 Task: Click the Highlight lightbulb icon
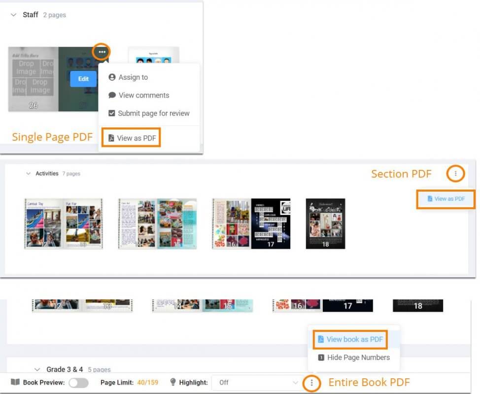(173, 382)
